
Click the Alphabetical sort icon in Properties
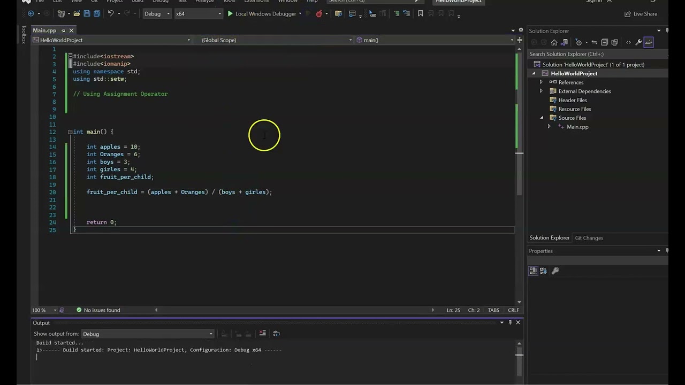(x=543, y=271)
